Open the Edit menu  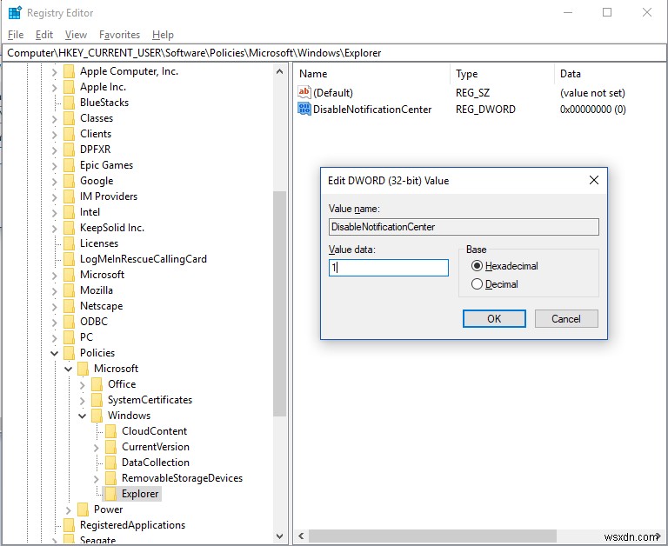(44, 35)
